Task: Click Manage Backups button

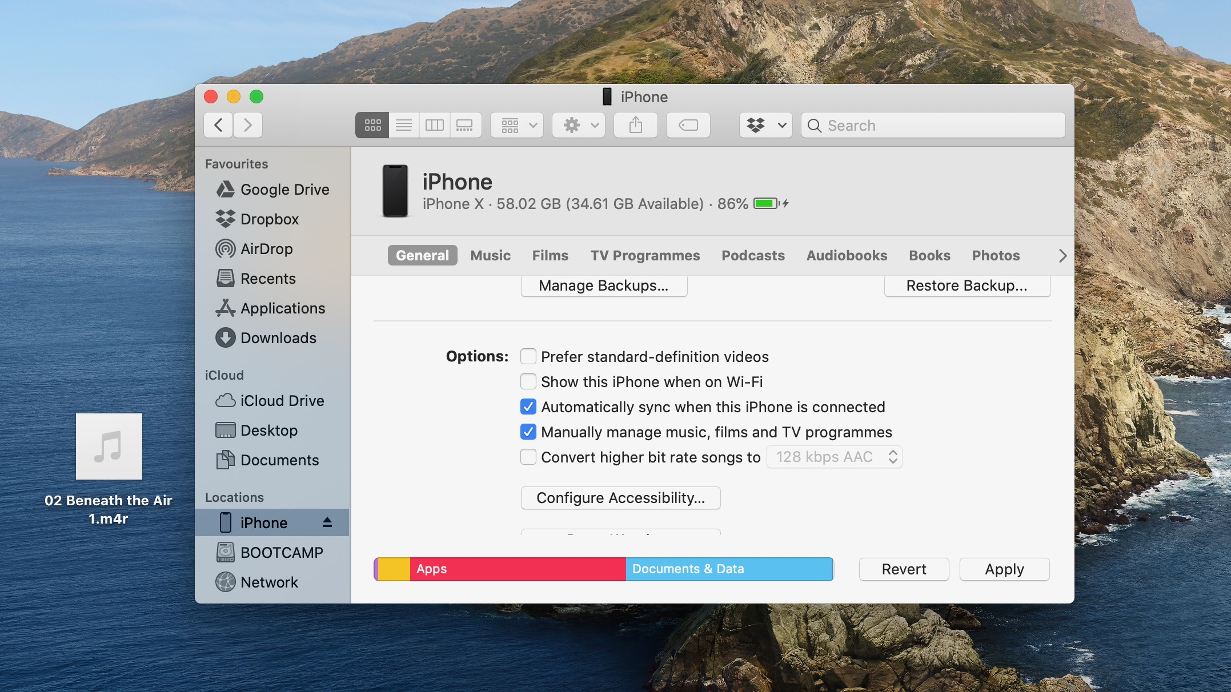Action: pyautogui.click(x=604, y=285)
